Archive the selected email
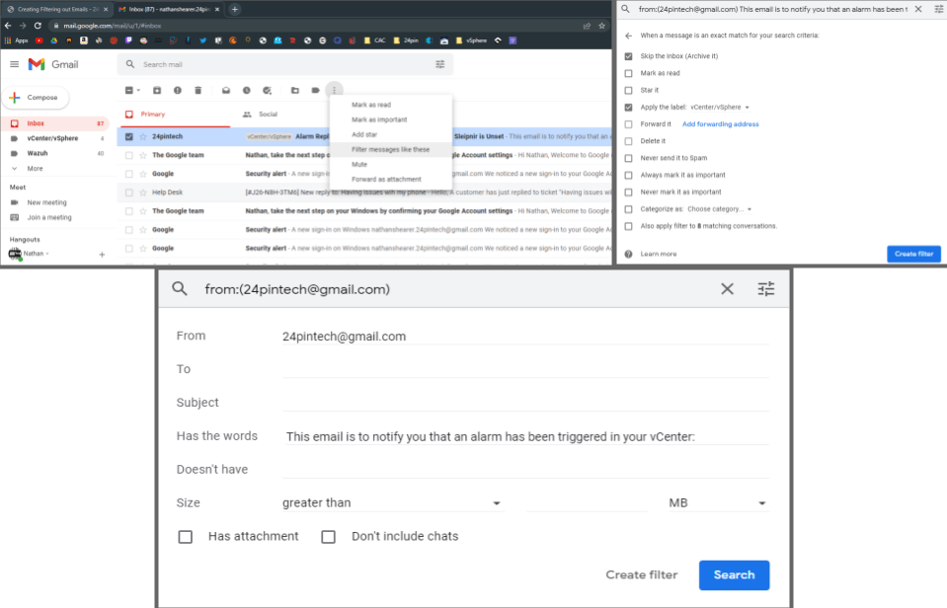Image resolution: width=947 pixels, height=608 pixels. tap(157, 90)
